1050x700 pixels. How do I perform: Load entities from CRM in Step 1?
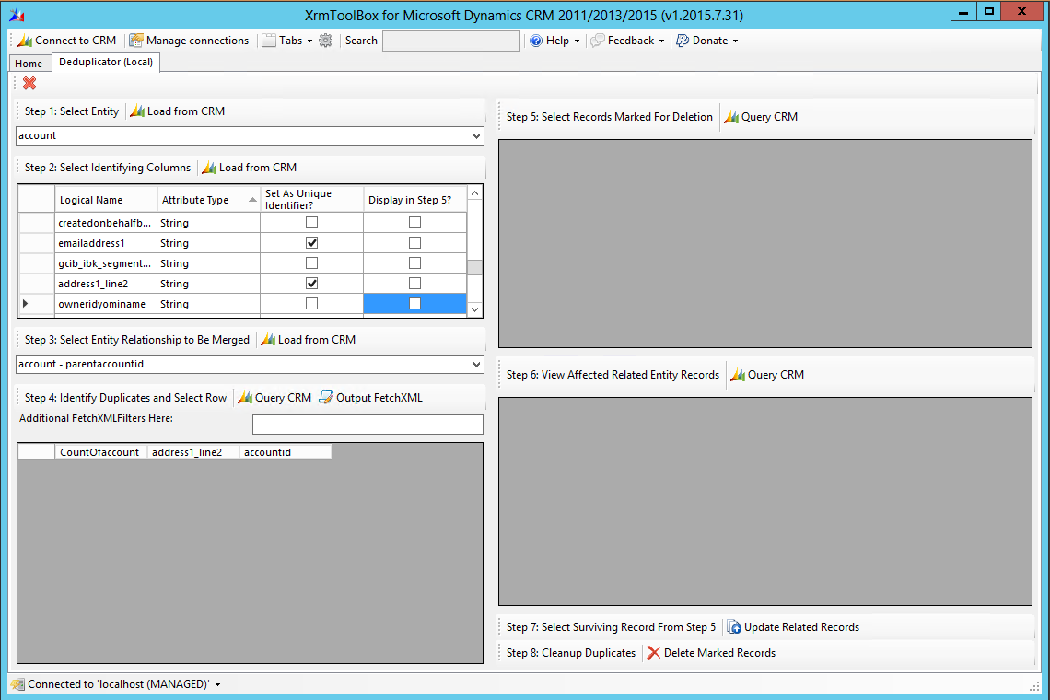coord(178,111)
